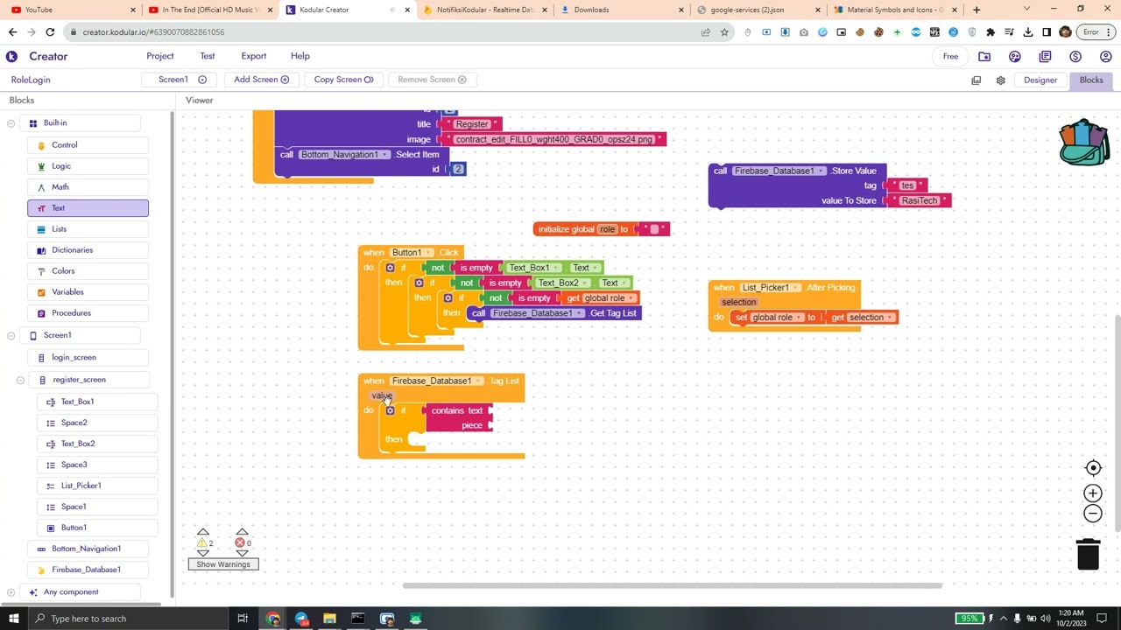The height and width of the screenshot is (630, 1121).
Task: Open the Button1 component dropdown in event block
Action: (411, 253)
